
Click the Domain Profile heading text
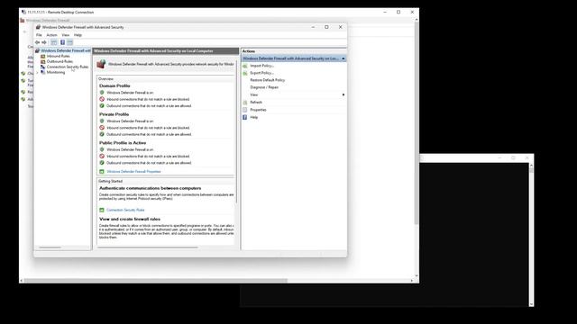point(114,86)
